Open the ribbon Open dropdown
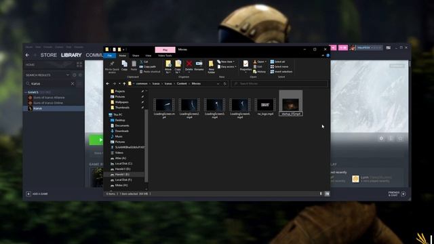The width and height of the screenshot is (434, 244). [260, 62]
